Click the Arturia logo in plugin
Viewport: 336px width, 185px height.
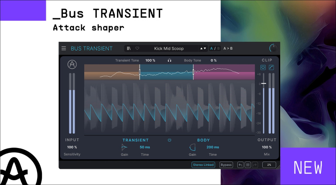pos(72,64)
